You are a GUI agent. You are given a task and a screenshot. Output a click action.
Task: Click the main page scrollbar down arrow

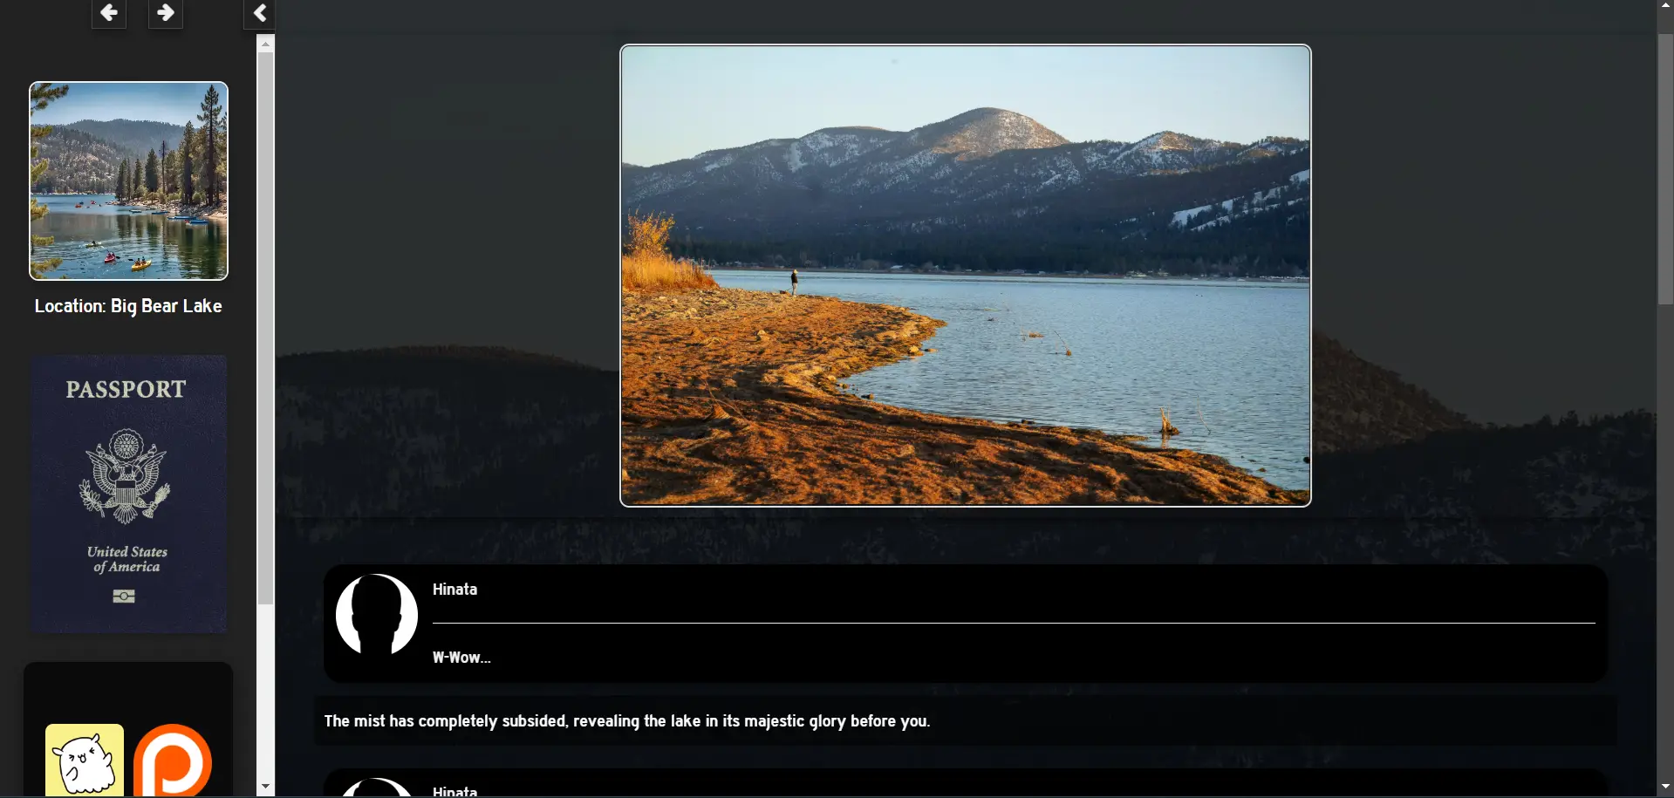(1665, 788)
